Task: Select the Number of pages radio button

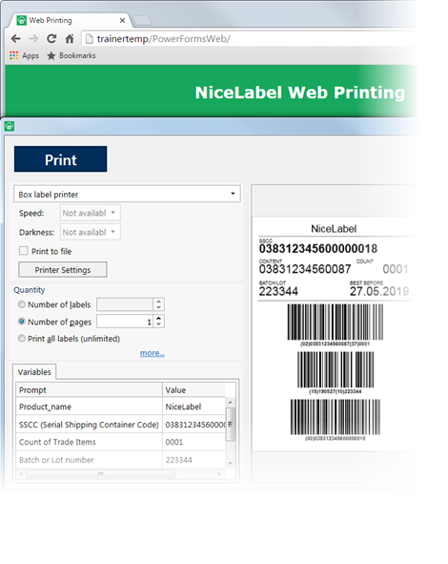Action: point(22,322)
